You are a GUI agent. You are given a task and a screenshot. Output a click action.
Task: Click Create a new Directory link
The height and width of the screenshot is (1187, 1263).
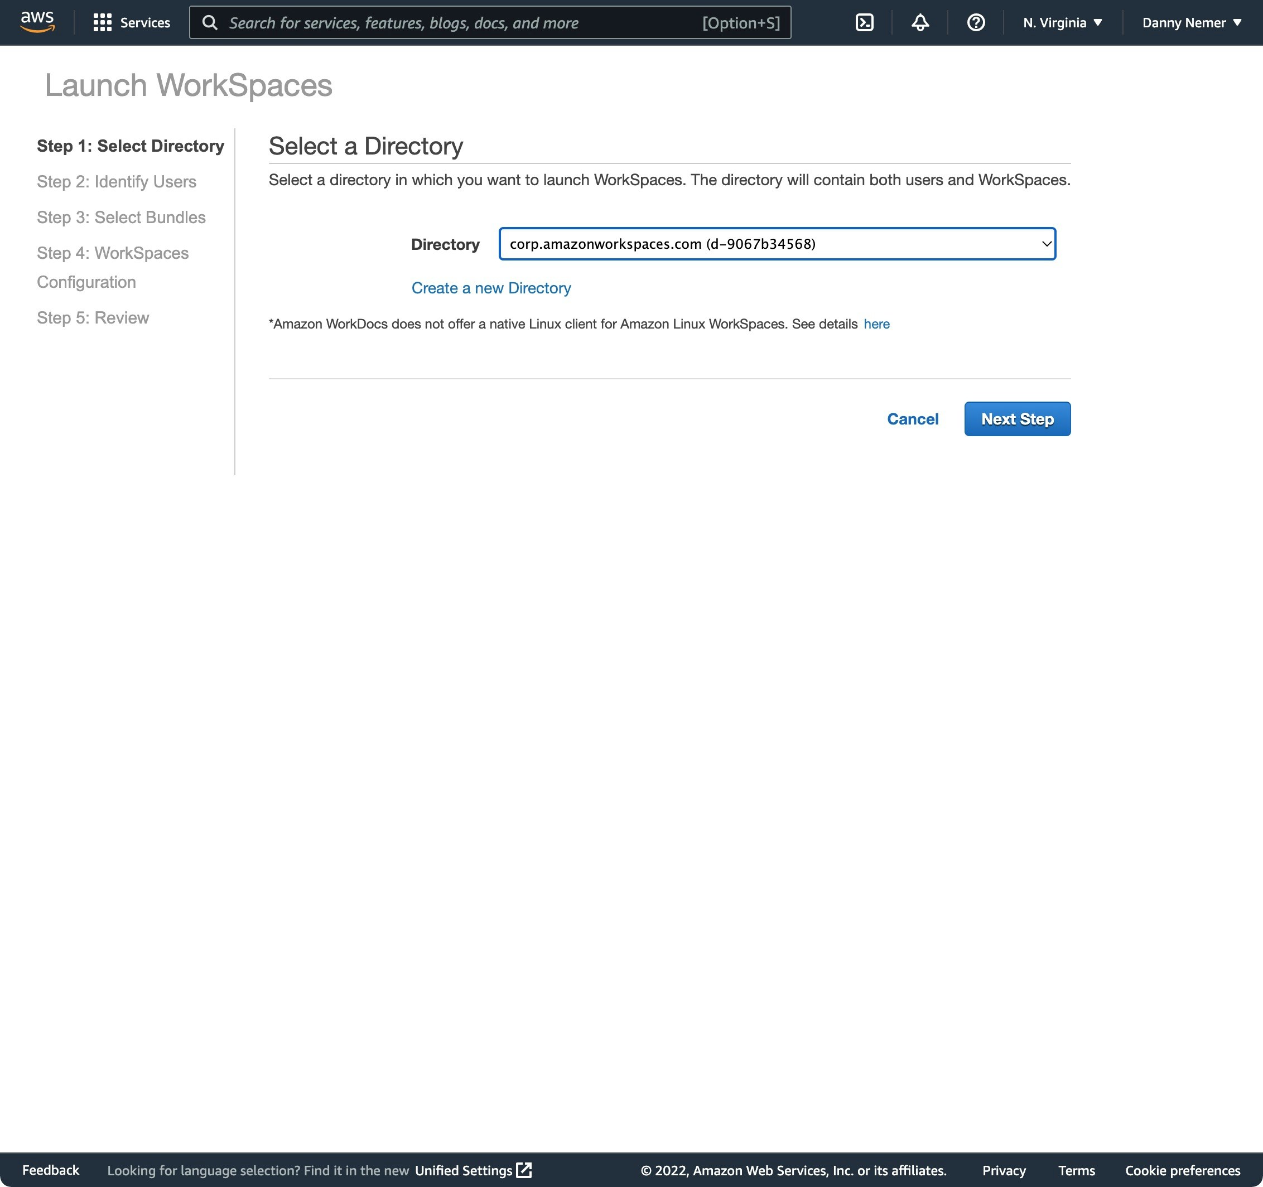(x=491, y=288)
